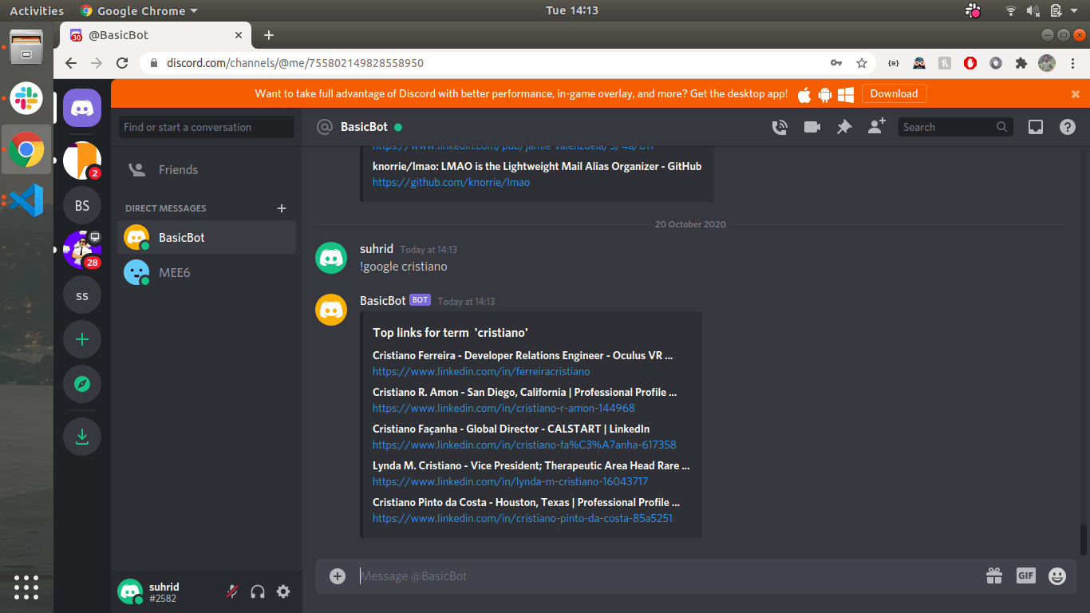Open the BS server
Viewport: 1090px width, 613px height.
82,205
